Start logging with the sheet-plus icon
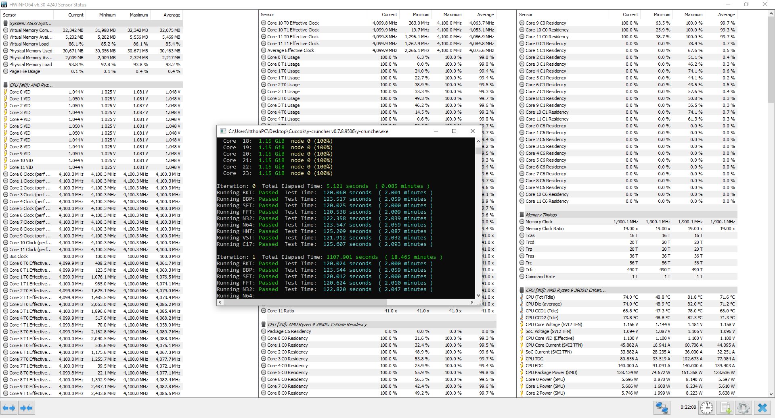The height and width of the screenshot is (418, 775). [x=725, y=408]
